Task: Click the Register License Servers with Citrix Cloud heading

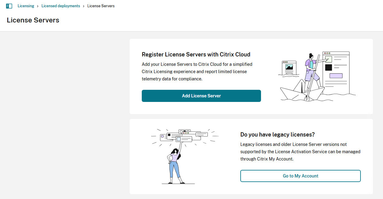Action: [x=196, y=55]
